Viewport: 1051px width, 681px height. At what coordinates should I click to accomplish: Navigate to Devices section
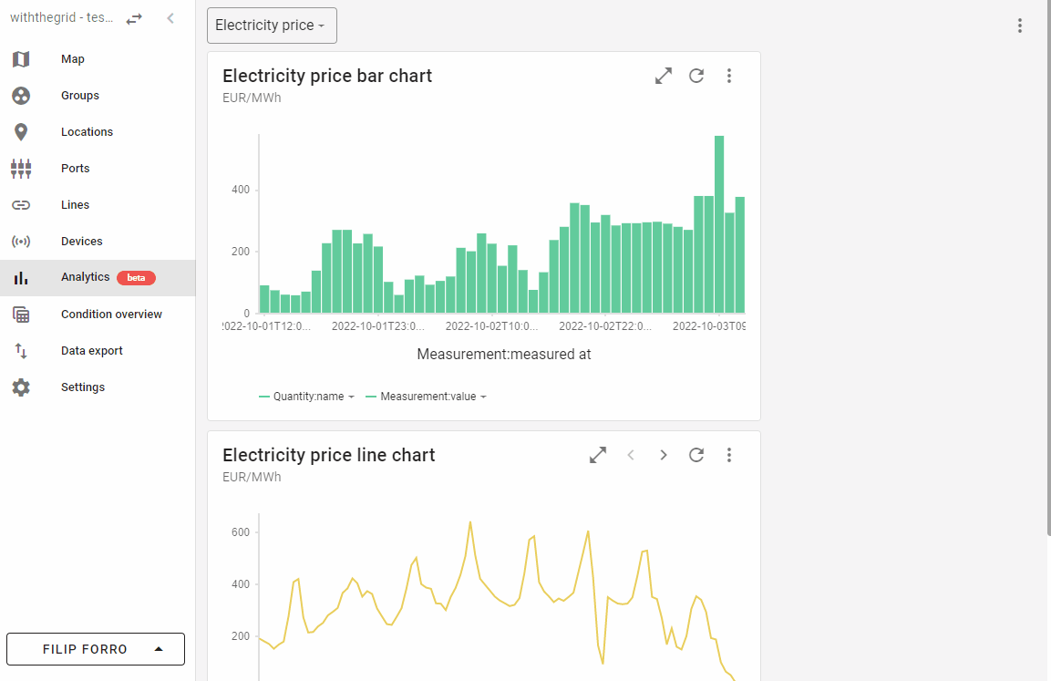coord(81,242)
